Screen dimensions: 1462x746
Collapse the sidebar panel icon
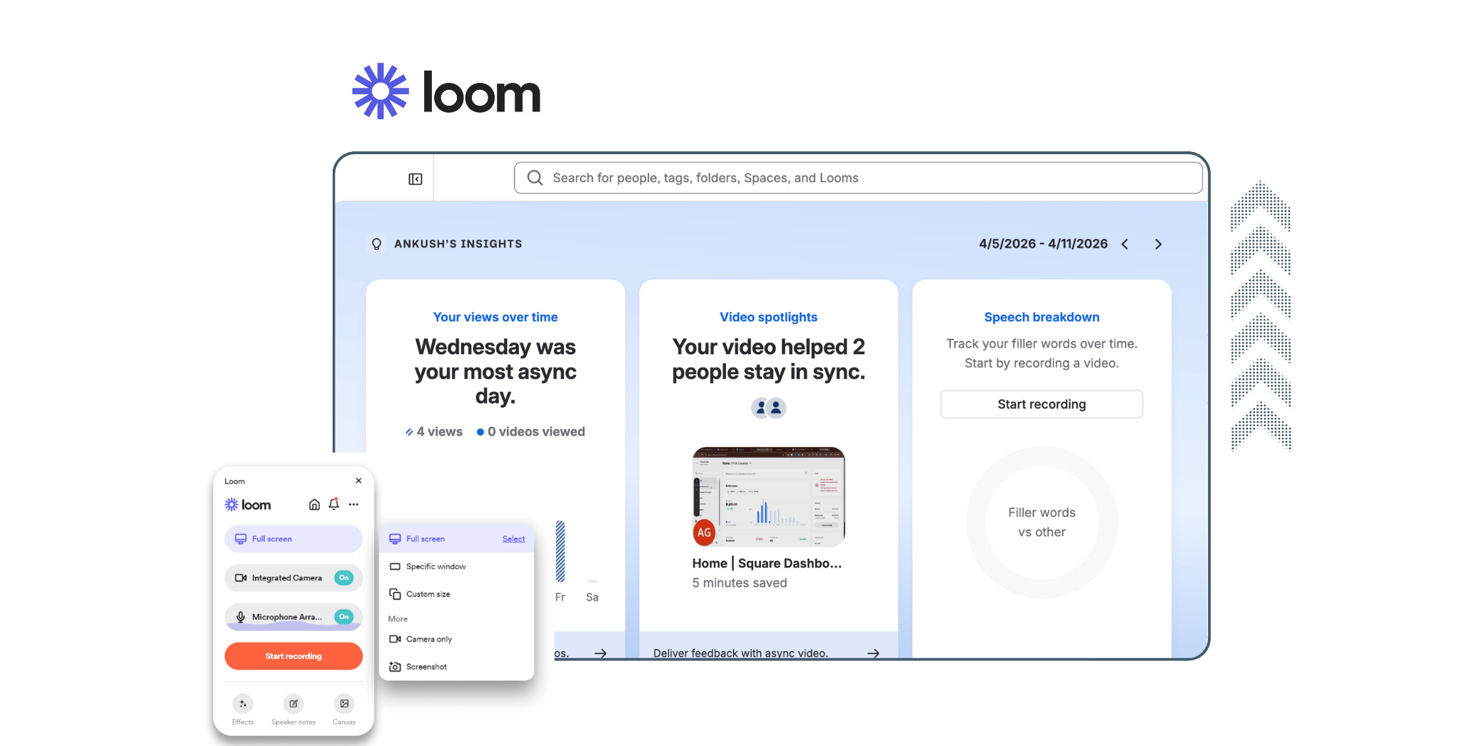415,179
